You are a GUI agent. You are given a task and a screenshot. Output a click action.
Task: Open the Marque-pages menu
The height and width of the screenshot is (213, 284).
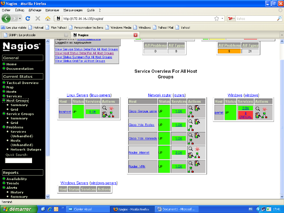pos(72,10)
